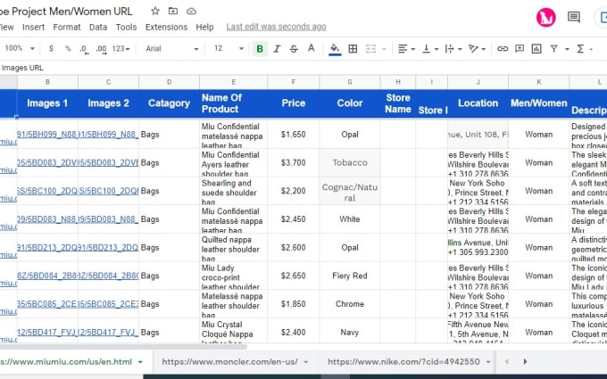This screenshot has height=379, width=607.
Task: Open number format 123 dropdown
Action: (121, 49)
